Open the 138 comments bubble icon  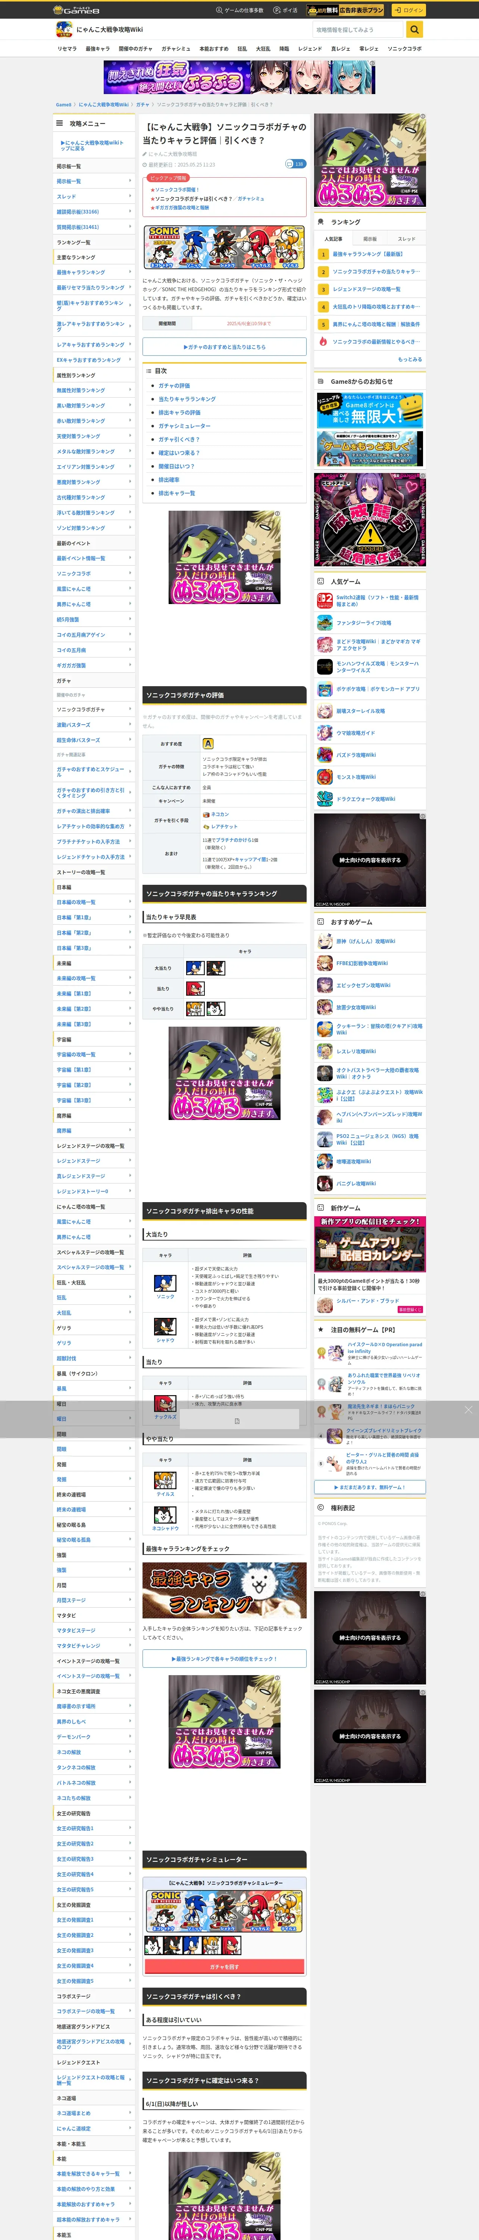(x=295, y=164)
